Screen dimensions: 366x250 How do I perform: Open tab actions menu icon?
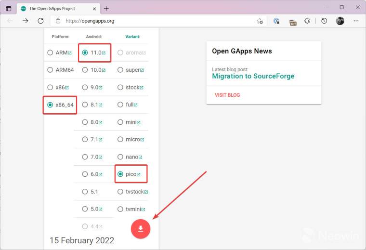(9, 9)
